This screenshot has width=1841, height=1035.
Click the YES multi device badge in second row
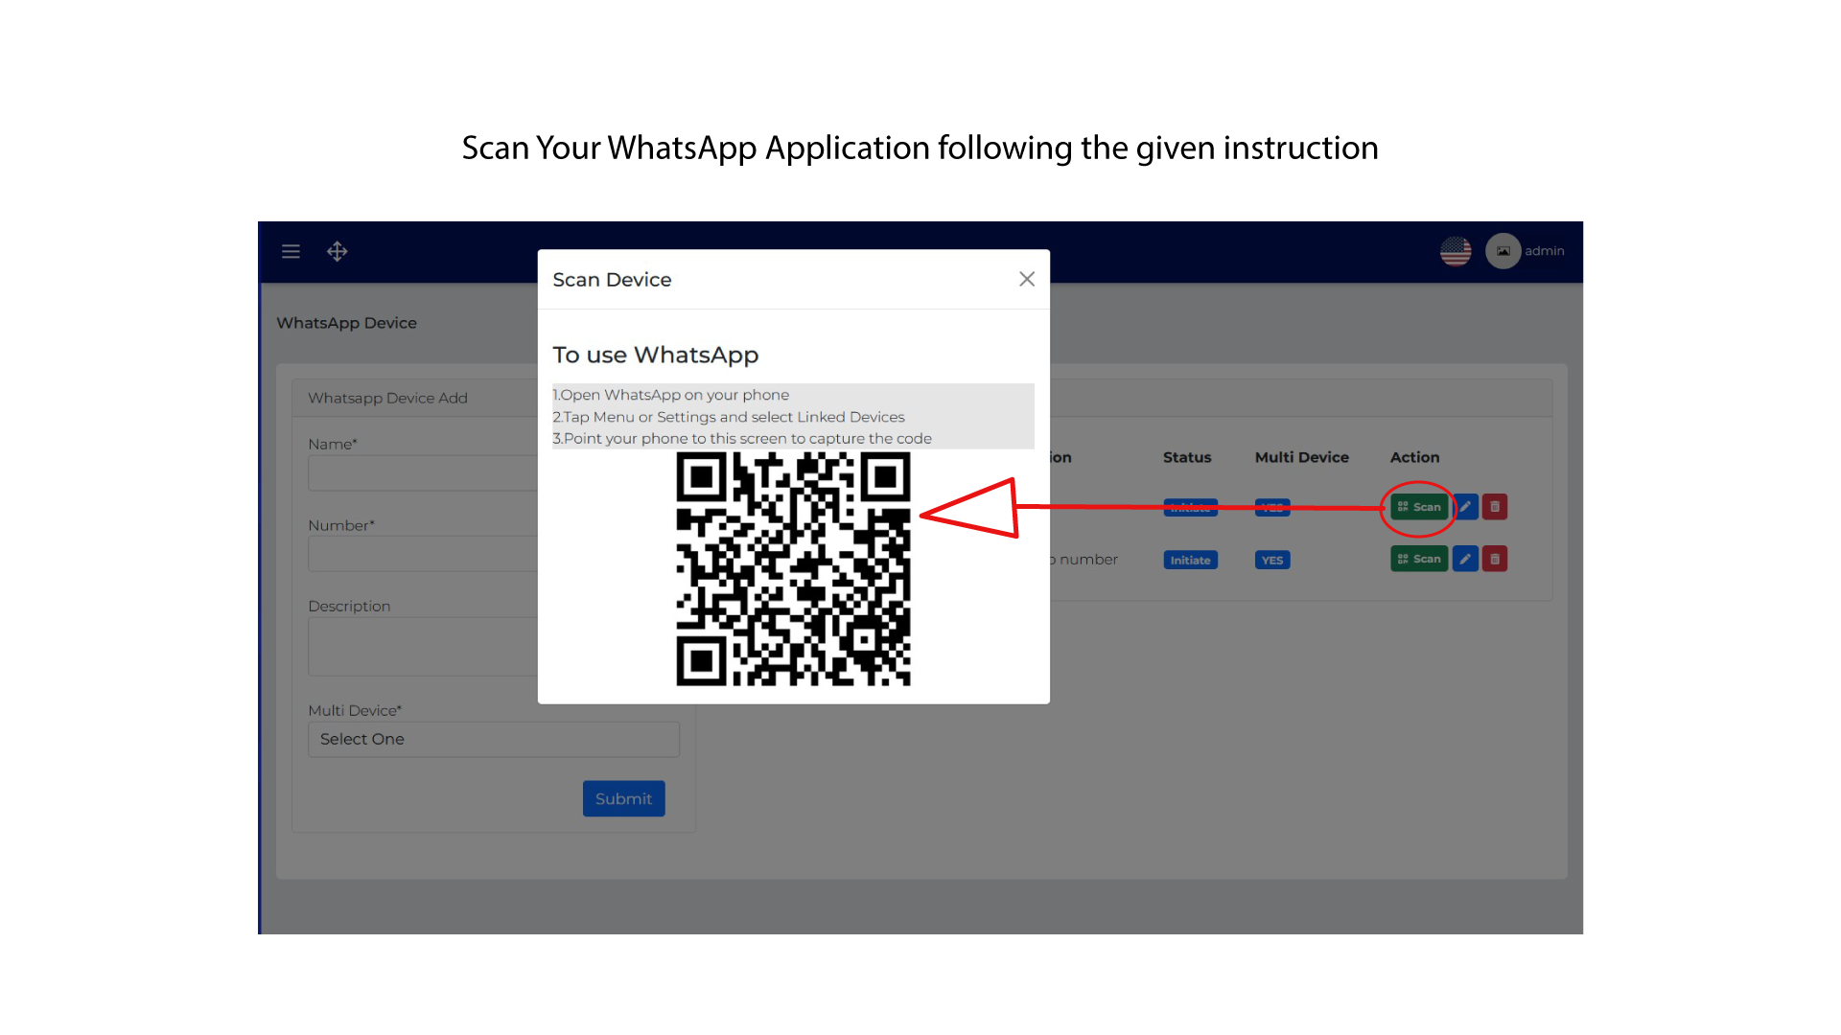(1271, 560)
